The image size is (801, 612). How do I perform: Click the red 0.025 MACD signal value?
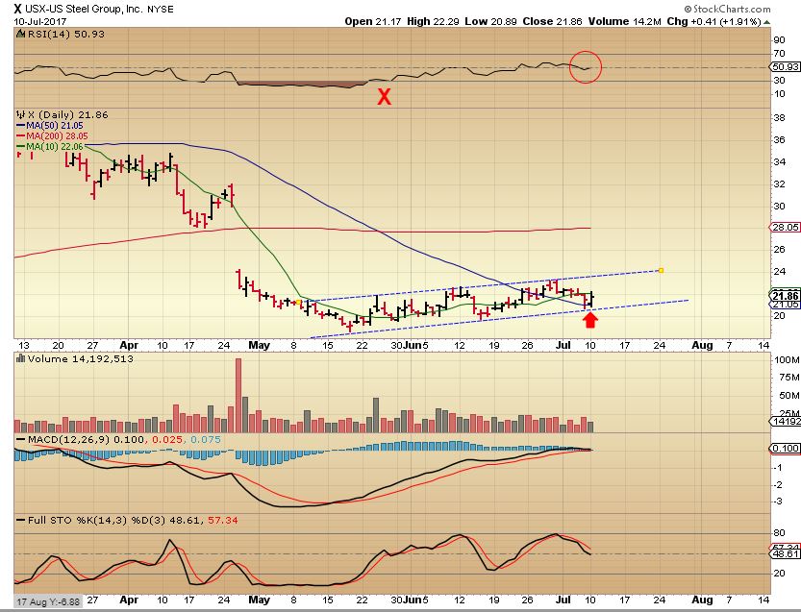point(167,439)
